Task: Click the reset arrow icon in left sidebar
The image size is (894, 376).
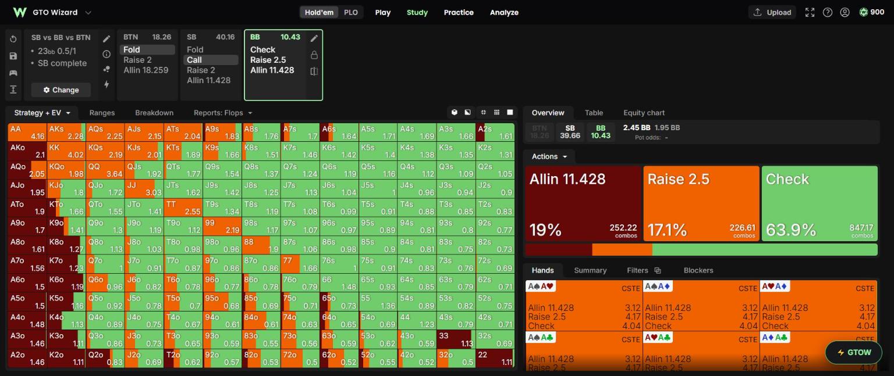Action: (13, 39)
